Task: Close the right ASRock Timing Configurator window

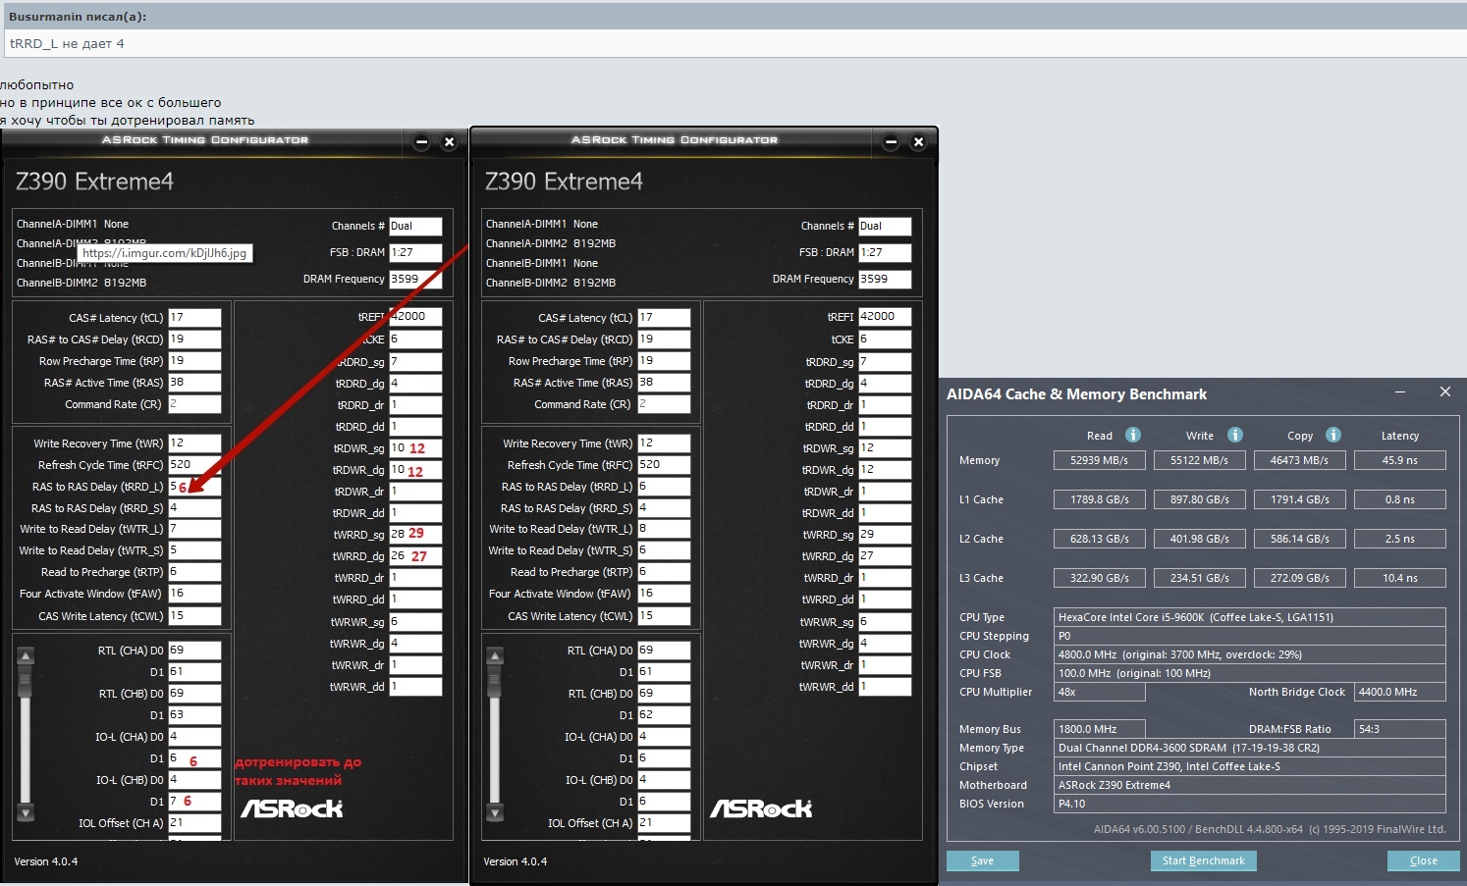Action: (918, 142)
